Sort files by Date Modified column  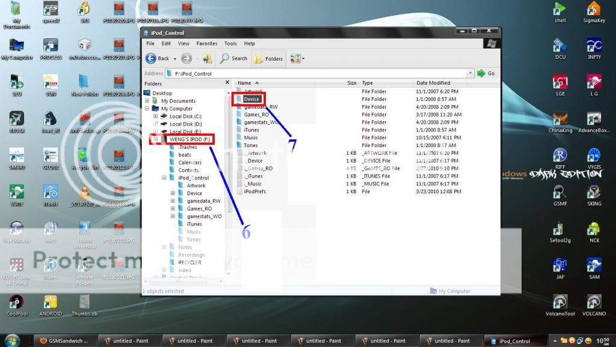tap(433, 83)
